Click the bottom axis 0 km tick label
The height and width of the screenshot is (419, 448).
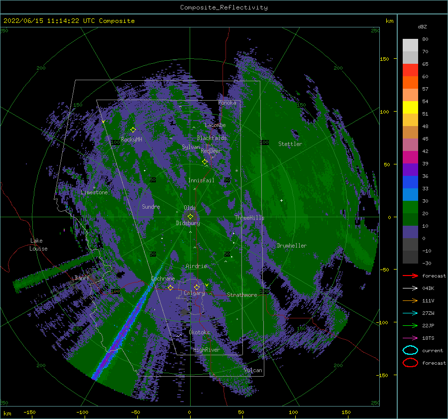point(189,412)
